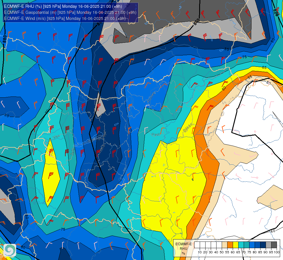Click the orange 55–60% legend swatch
Image resolution: width=283 pixels, height=260 pixels.
tap(230, 245)
